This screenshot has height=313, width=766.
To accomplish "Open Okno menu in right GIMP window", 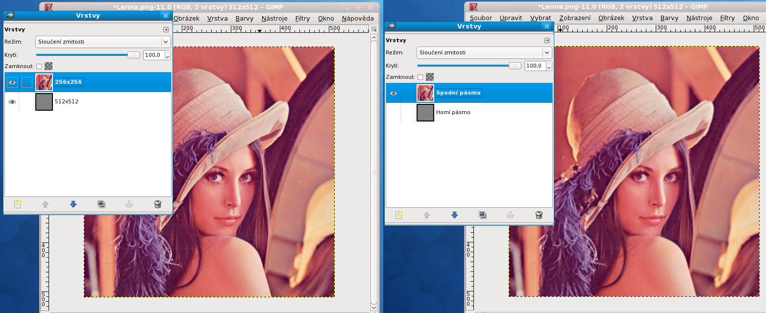I will click(751, 18).
